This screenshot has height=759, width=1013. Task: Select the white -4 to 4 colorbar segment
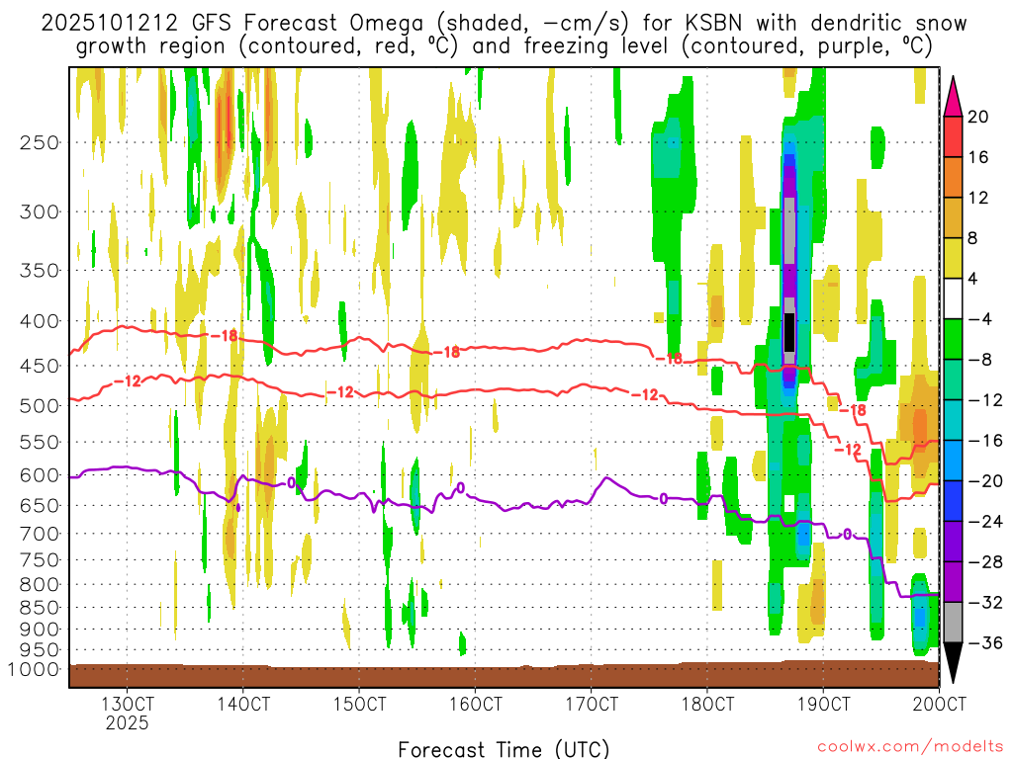(953, 298)
